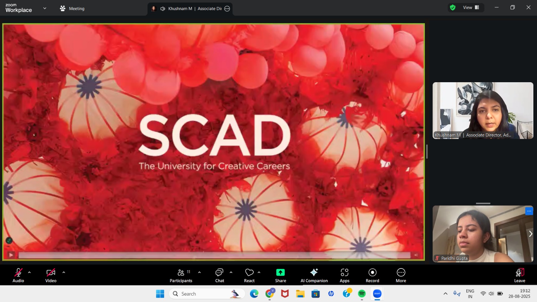
Task: Select Khushnam M's video thumbnail
Action: pos(483,110)
